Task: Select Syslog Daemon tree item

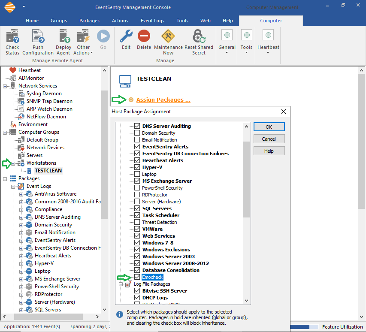Action: pos(44,94)
